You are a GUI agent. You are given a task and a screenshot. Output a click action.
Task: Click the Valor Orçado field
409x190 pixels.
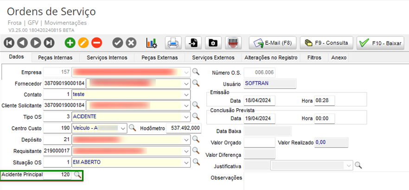(x=260, y=142)
